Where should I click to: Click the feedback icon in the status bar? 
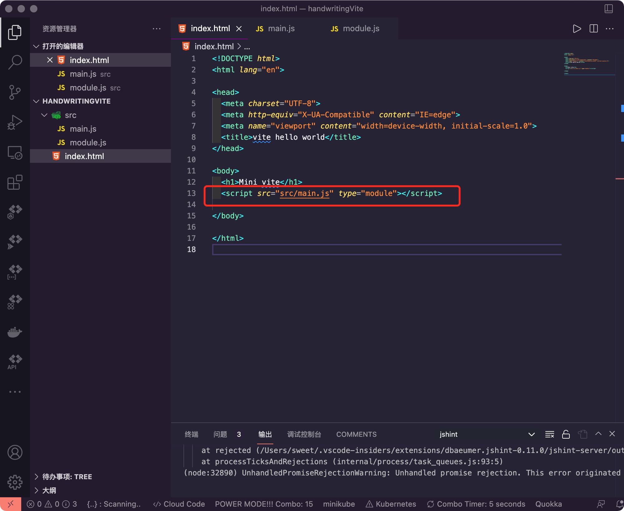(601, 504)
